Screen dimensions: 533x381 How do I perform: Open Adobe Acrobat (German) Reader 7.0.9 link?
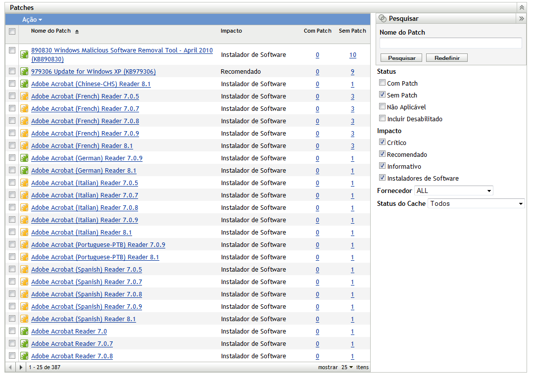point(87,158)
